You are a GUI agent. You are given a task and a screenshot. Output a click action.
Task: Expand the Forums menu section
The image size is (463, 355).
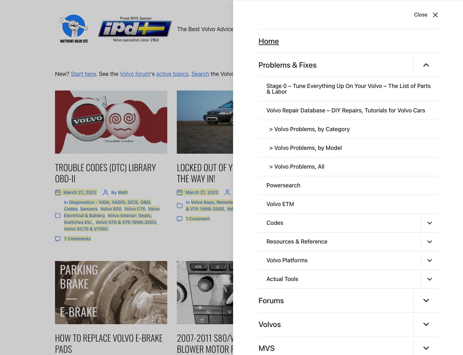coord(426,300)
